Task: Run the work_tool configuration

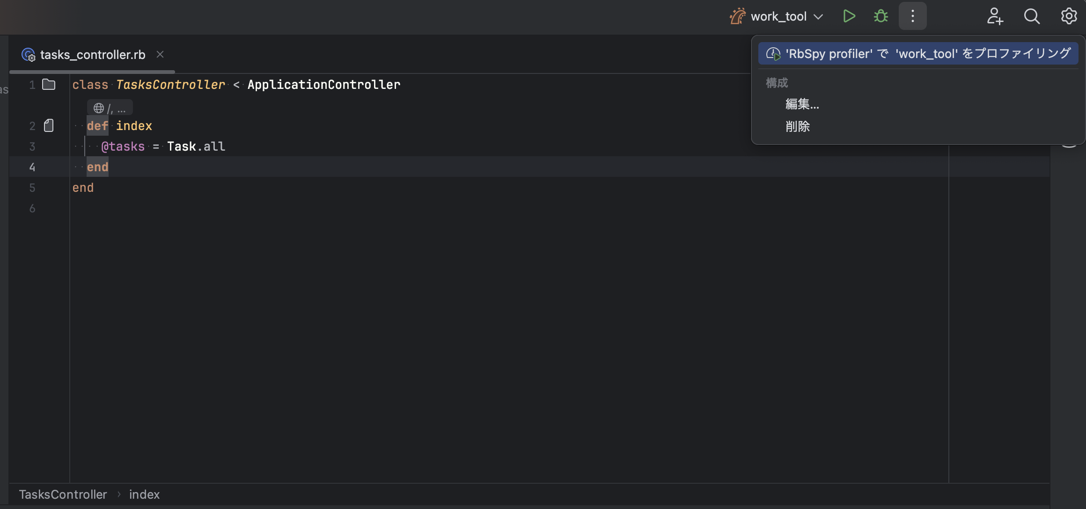Action: pos(849,16)
